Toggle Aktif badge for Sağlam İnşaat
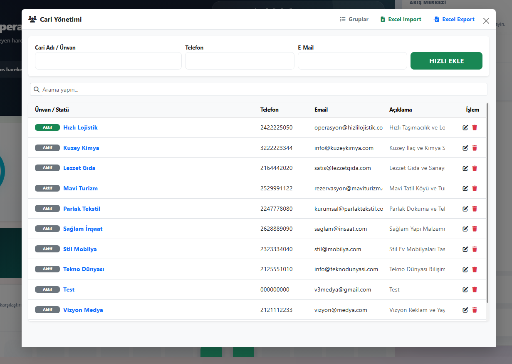Screen dimensions: 512x364 click(x=47, y=229)
